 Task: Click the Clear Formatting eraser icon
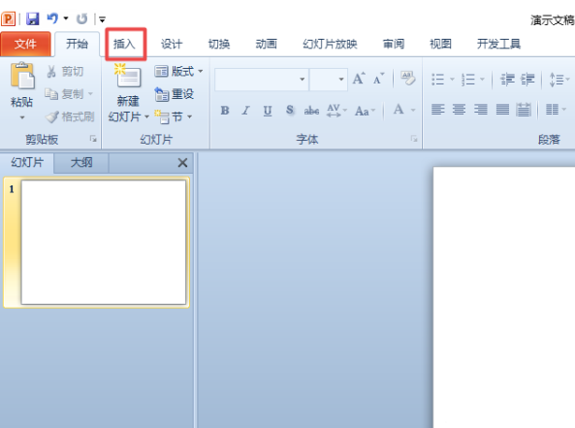coord(407,79)
